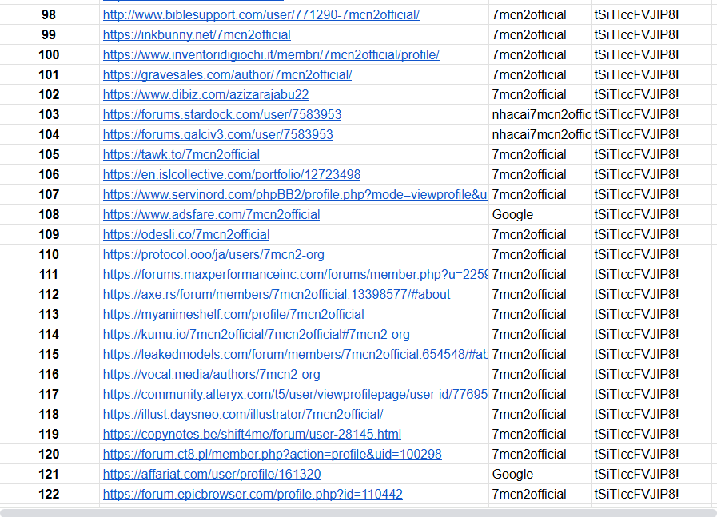
Task: Select row header 115
Action: [x=49, y=354]
